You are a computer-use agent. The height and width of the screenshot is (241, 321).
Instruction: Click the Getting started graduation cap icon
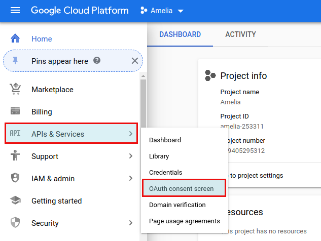[15, 201]
